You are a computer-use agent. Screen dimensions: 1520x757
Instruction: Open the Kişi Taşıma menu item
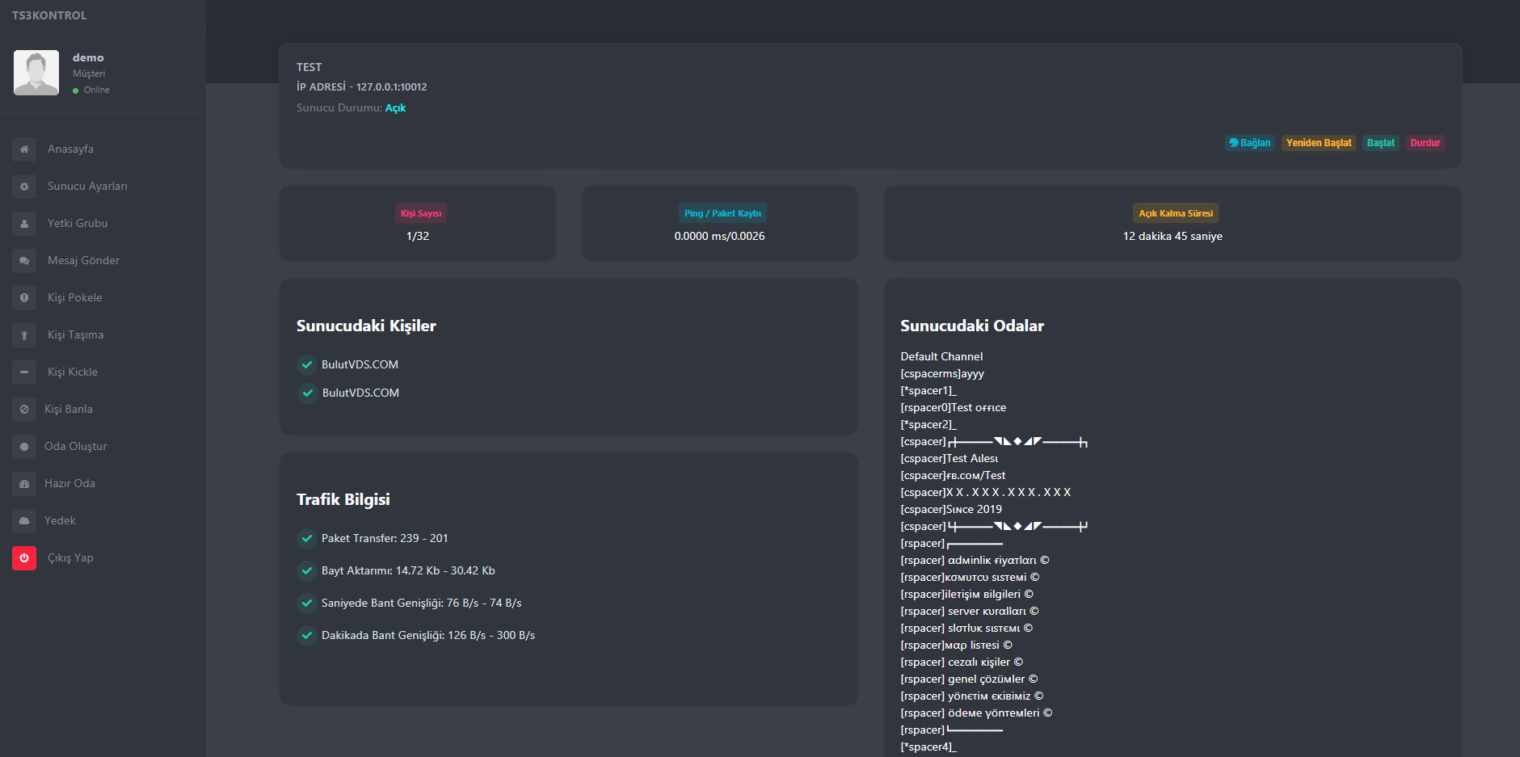[x=75, y=335]
